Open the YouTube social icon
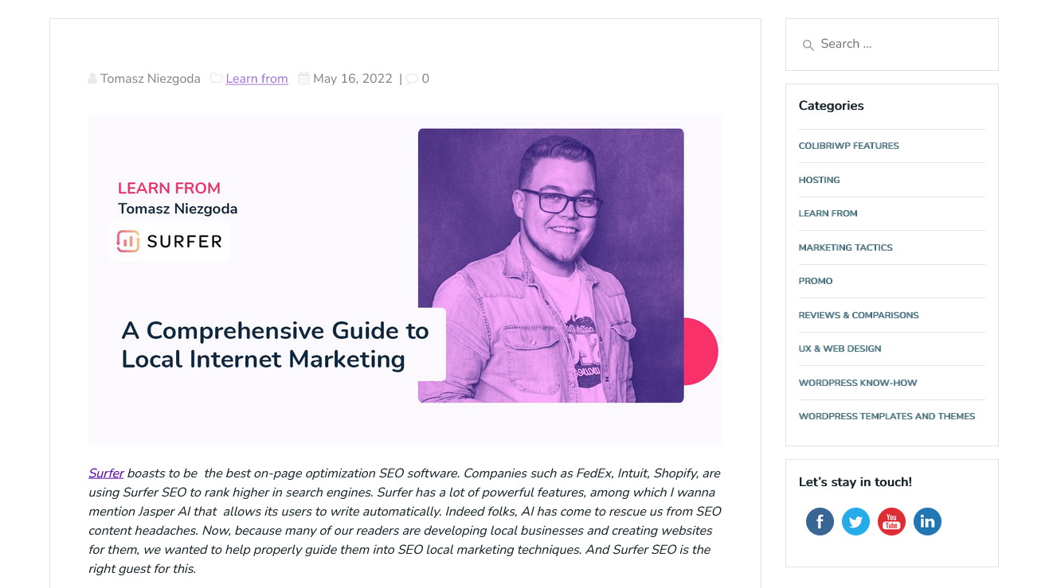 coord(891,522)
